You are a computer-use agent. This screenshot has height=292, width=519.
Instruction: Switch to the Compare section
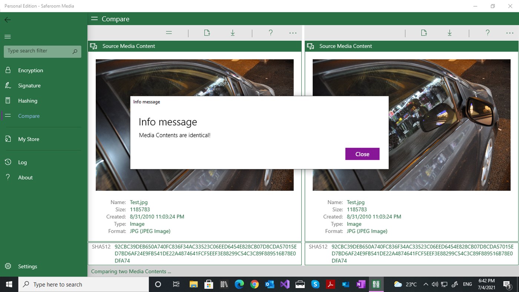click(29, 116)
